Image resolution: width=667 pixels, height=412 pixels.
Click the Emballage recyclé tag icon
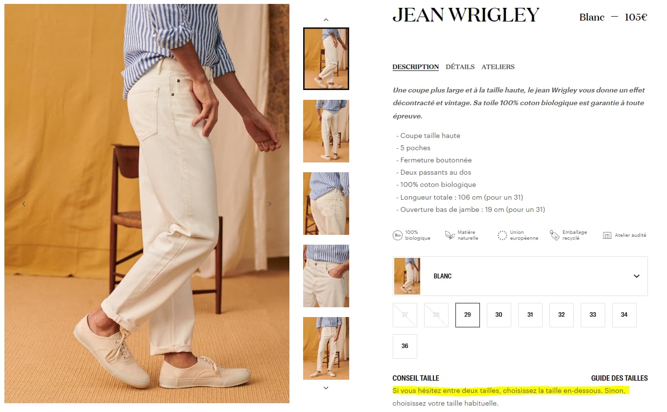554,235
